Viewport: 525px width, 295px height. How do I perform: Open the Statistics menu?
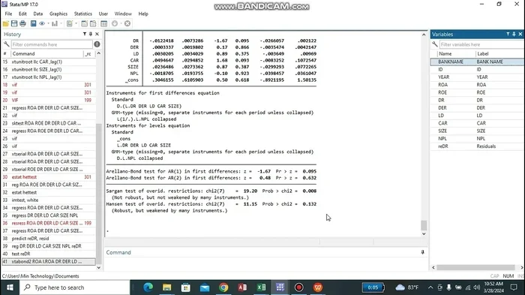[82, 14]
